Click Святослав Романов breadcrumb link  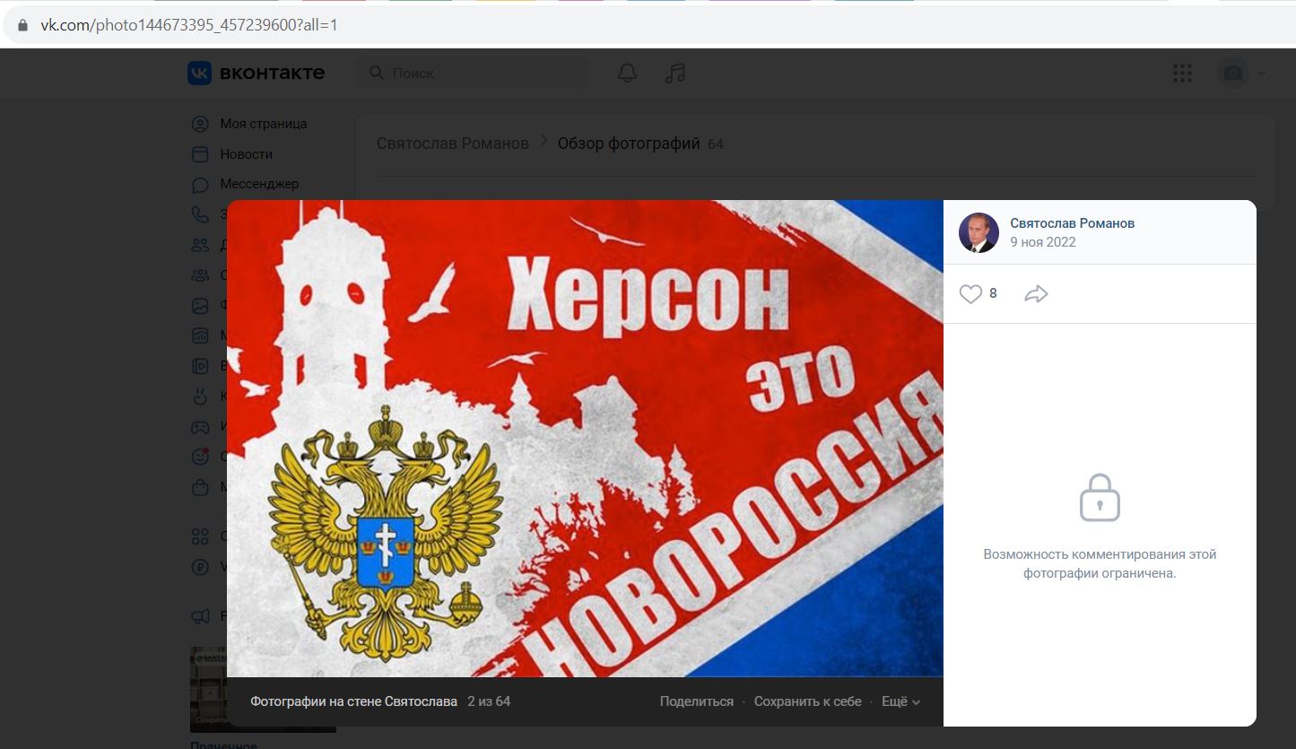pos(452,144)
